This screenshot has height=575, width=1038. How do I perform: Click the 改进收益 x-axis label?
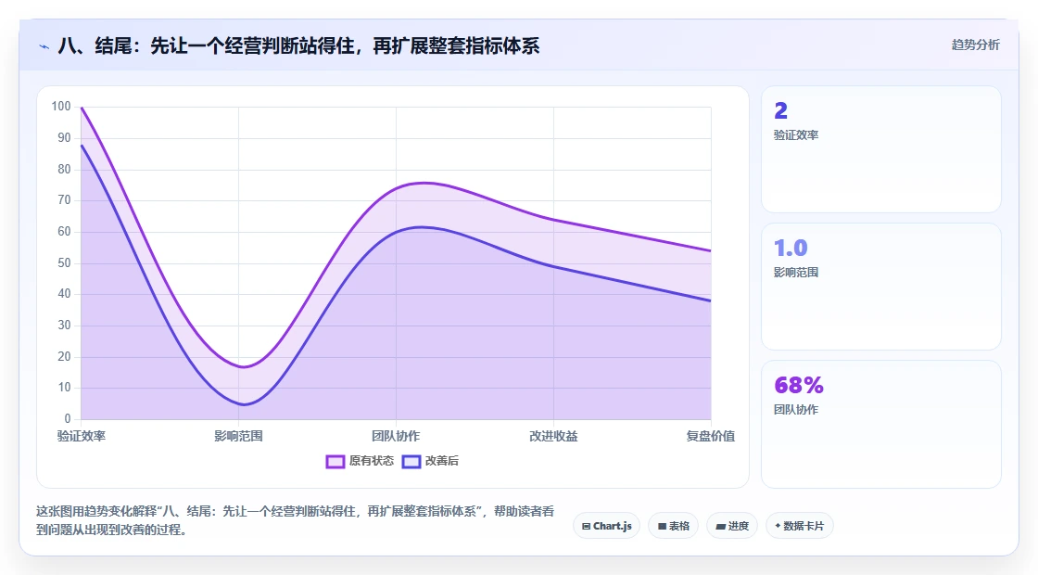pos(553,436)
